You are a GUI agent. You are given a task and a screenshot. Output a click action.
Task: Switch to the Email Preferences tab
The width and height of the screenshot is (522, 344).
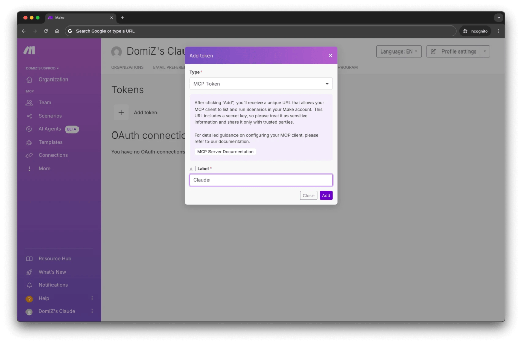pyautogui.click(x=168, y=67)
